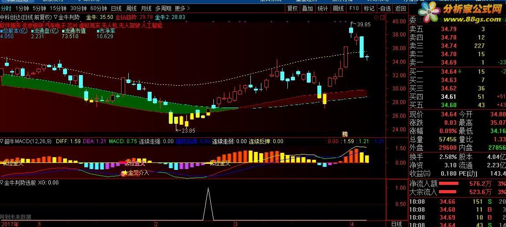Click the 标记 mark button
Image resolution: width=506 pixels, height=227 pixels.
coord(369,9)
